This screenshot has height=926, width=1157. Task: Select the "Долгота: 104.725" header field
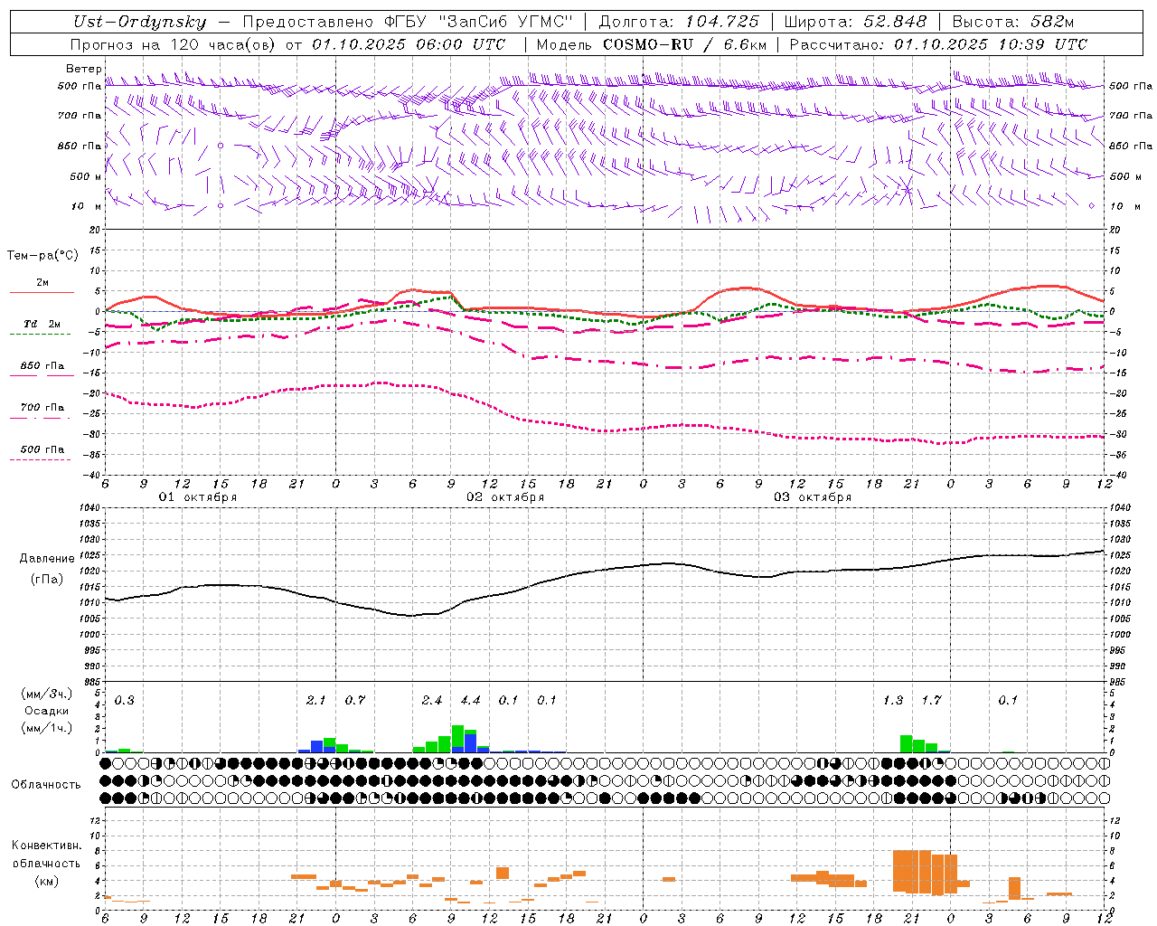click(679, 23)
